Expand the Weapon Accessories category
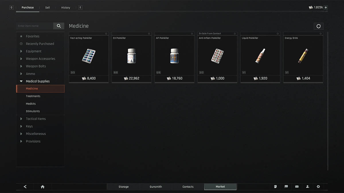 coord(40,59)
